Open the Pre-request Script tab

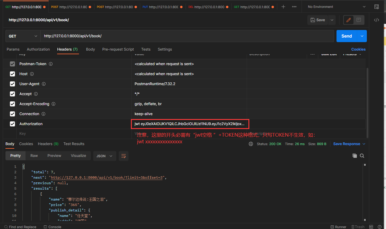point(118,49)
